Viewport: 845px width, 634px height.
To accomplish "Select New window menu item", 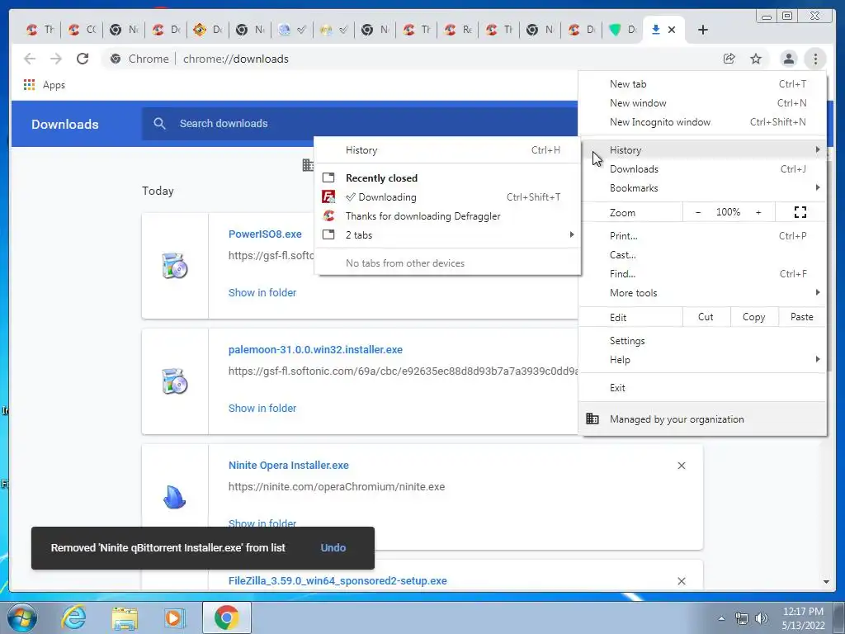I will 702,103.
